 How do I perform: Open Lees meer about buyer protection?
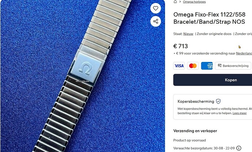tap(240, 113)
